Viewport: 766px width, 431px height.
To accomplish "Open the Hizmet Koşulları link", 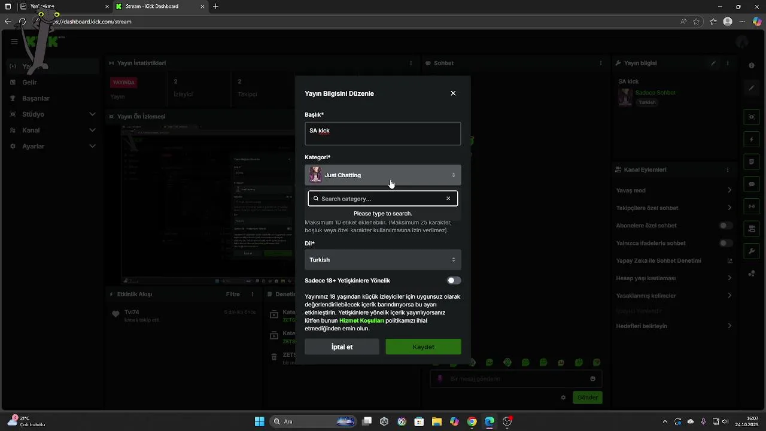I will click(x=361, y=320).
